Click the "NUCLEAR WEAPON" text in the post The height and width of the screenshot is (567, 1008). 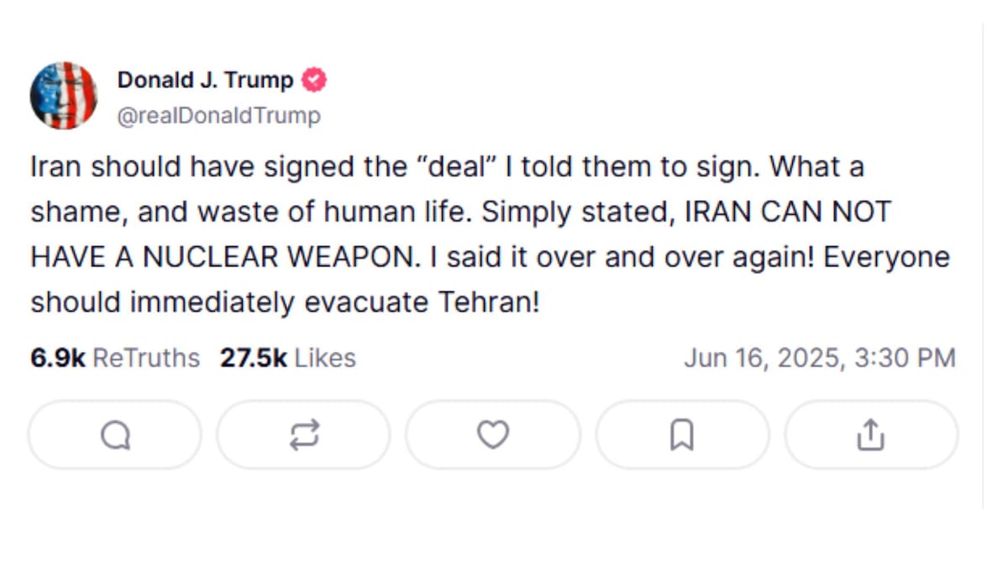279,257
